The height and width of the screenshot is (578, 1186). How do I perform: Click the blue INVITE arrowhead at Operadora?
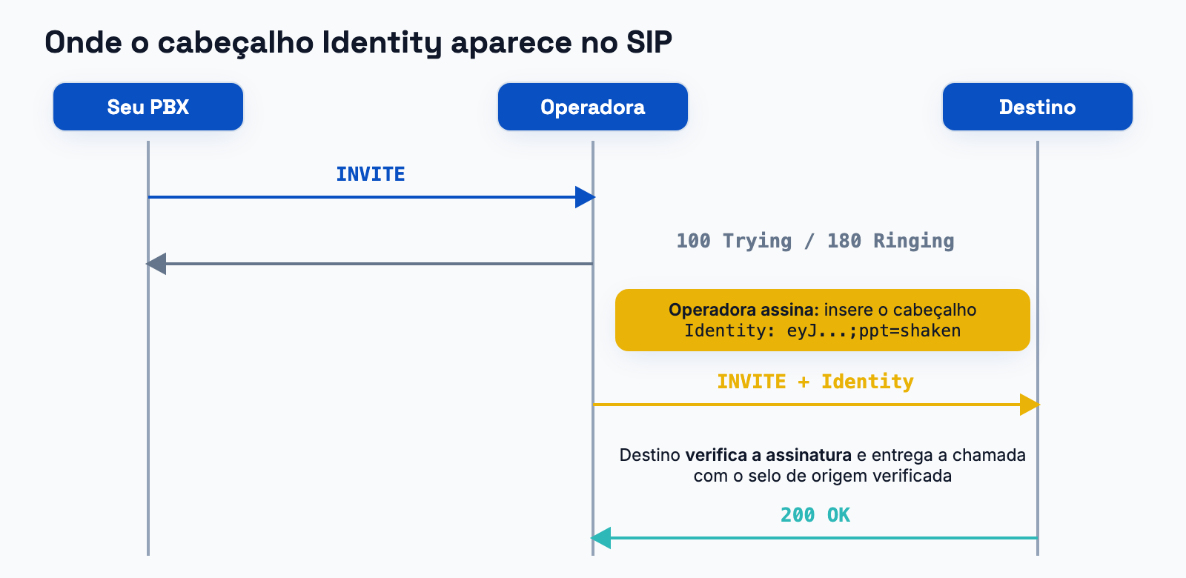(585, 197)
